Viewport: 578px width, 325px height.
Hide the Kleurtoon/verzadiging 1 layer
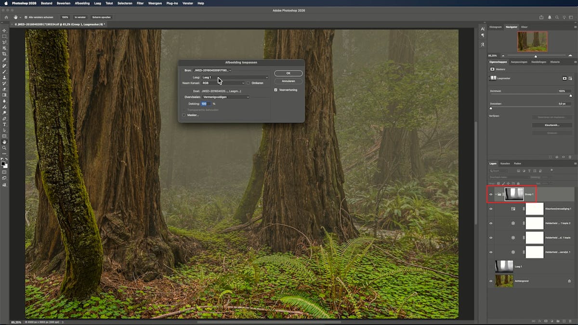(491, 209)
